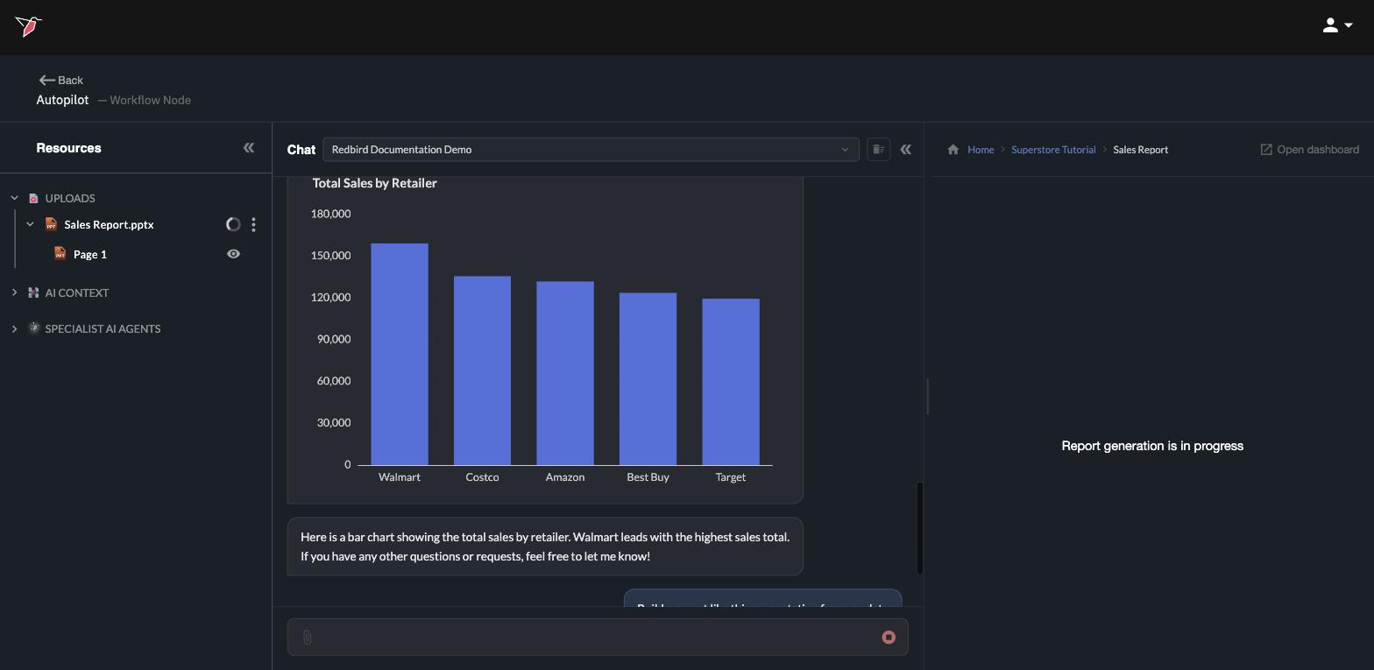Click the AI CONTEXT icon
The width and height of the screenshot is (1374, 670).
point(33,293)
